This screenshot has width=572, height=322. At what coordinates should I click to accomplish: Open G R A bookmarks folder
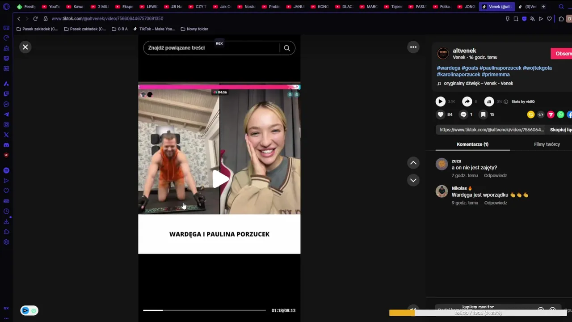tap(119, 29)
